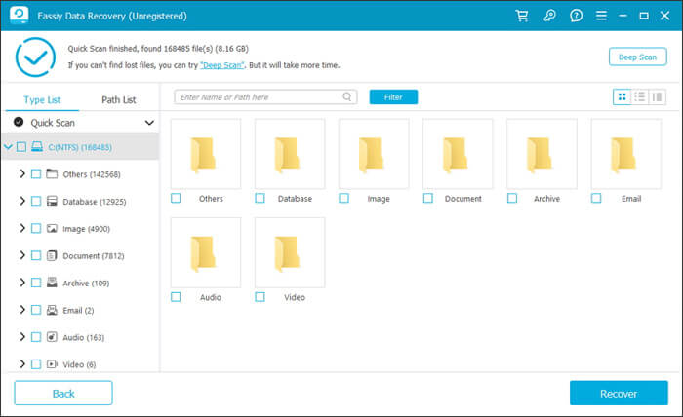Click the Filter button

coord(393,97)
